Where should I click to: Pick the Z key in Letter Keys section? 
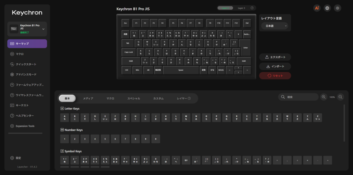click(317, 117)
